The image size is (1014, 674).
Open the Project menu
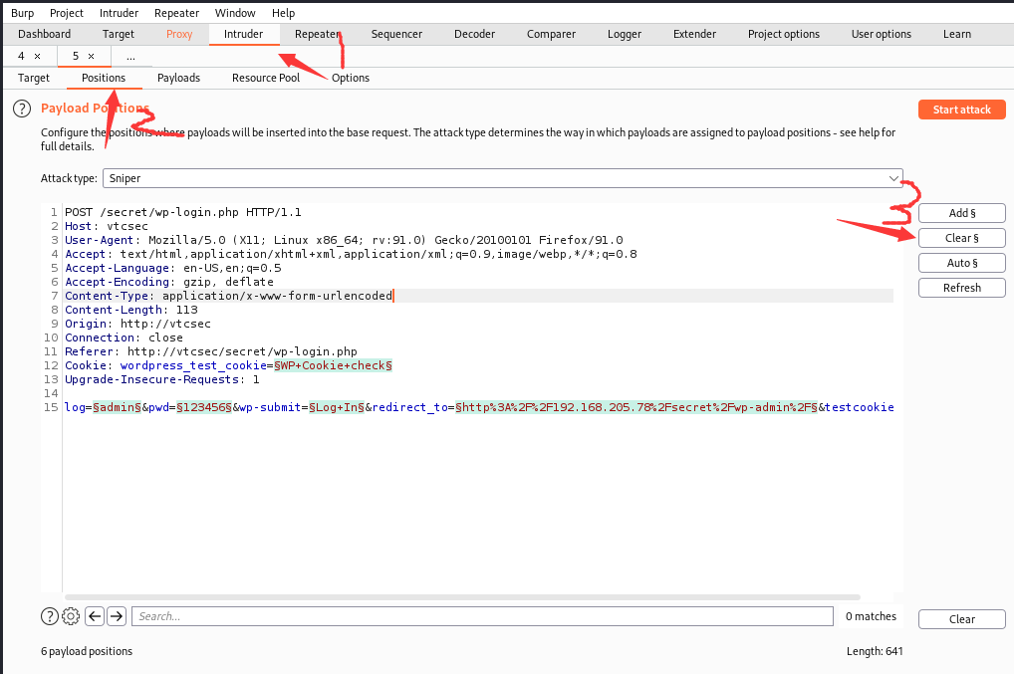click(x=67, y=13)
